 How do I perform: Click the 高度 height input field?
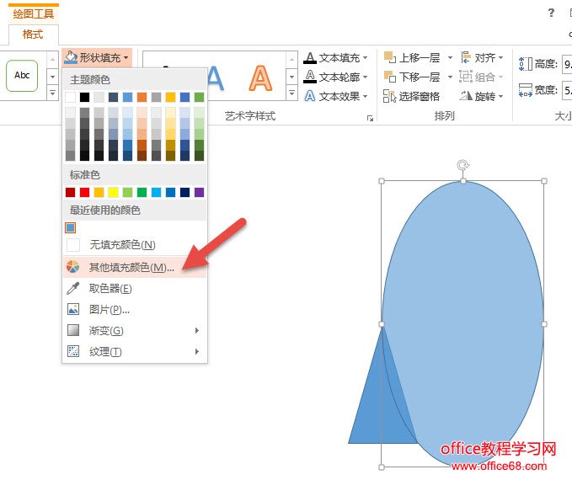coord(567,65)
